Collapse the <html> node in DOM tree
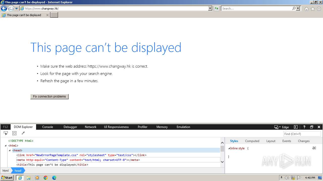Image resolution: width=323 pixels, height=181 pixels. [6, 146]
